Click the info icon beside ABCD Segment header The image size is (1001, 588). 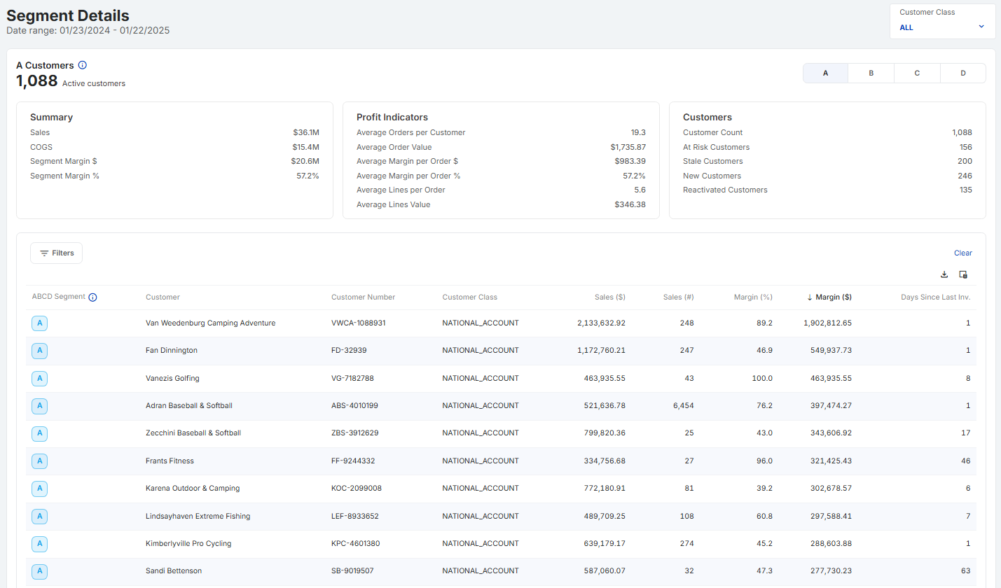coord(92,297)
